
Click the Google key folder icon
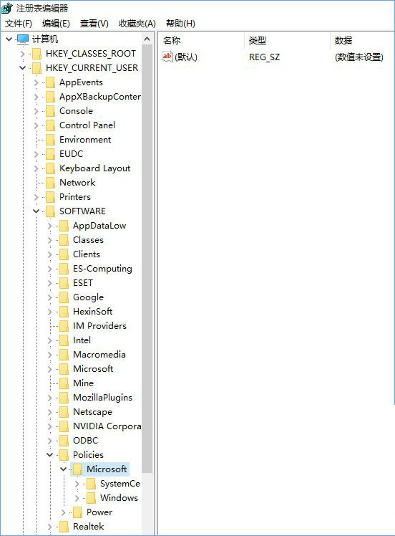[x=64, y=297]
